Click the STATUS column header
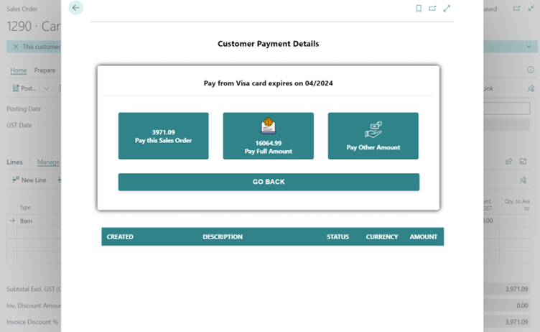 (337, 237)
